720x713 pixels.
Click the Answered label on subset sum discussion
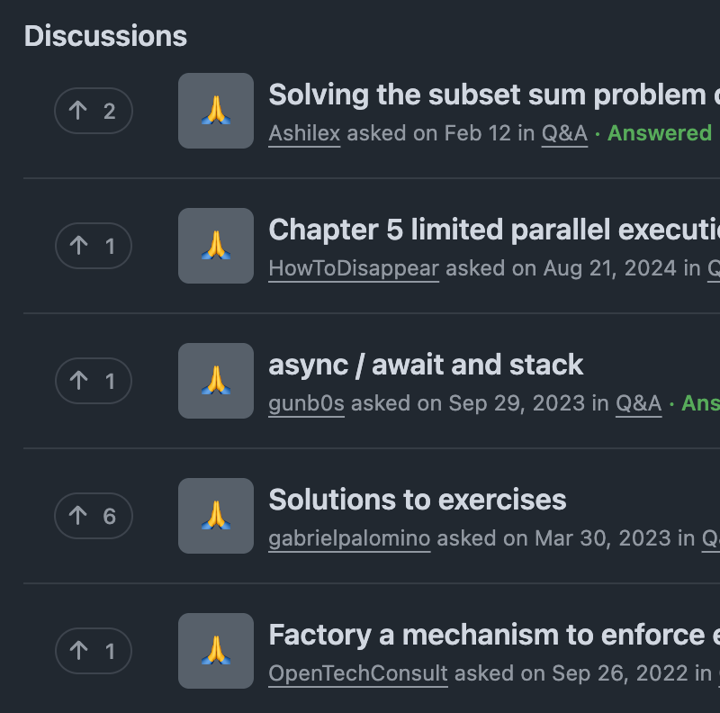(x=660, y=133)
